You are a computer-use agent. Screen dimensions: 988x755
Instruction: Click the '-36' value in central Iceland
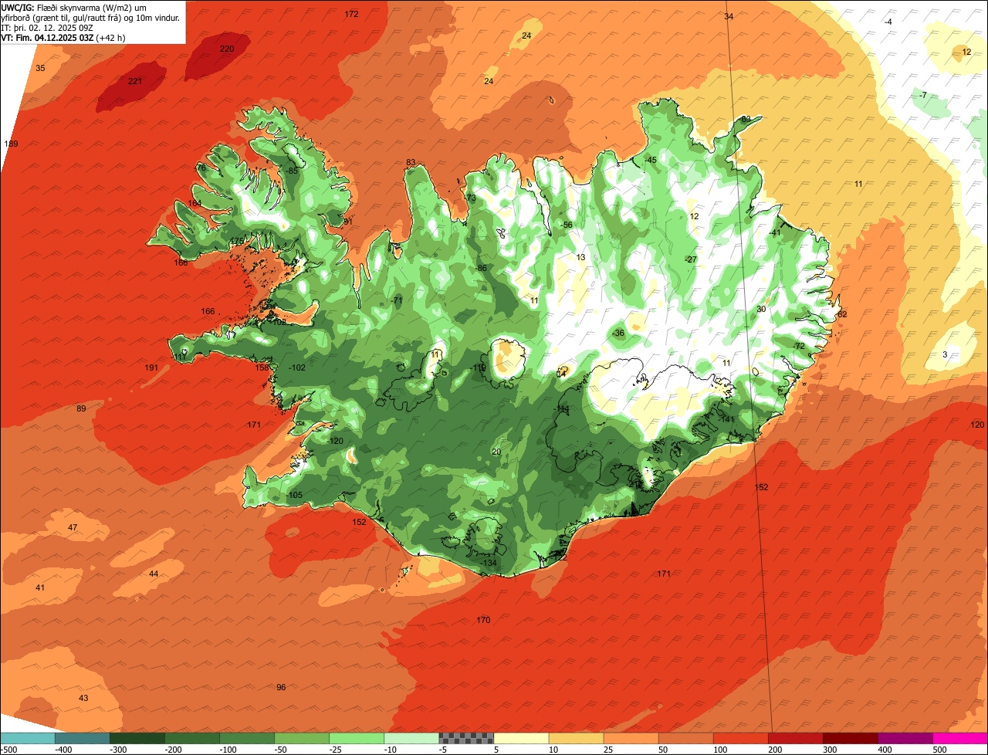[618, 333]
